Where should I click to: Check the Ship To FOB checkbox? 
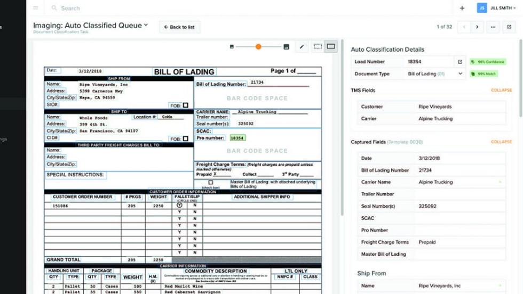point(185,139)
